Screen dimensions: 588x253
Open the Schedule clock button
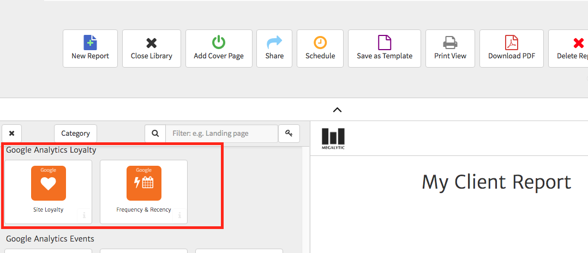point(320,49)
